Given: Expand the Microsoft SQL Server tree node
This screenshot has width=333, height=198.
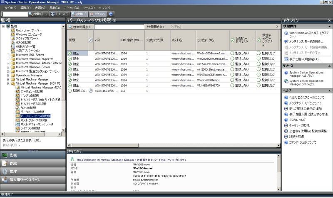Looking at the screenshot, I should click(x=8, y=55).
